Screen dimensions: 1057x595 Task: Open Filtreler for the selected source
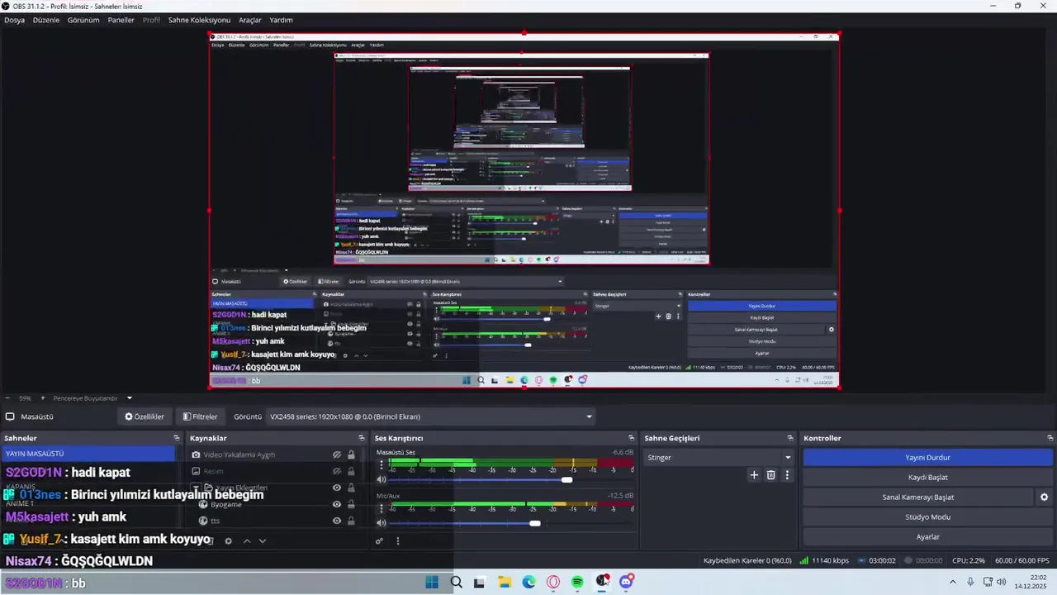click(x=201, y=416)
